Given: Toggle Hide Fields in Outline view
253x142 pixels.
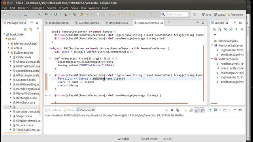Looking at the screenshot, I should coord(225,29).
